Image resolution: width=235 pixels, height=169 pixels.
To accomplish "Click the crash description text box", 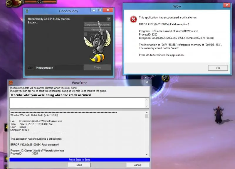I will (77, 103).
